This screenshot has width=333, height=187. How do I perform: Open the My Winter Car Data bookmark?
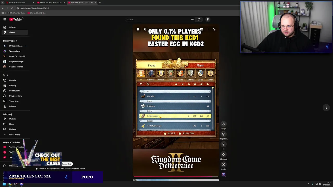point(16,13)
